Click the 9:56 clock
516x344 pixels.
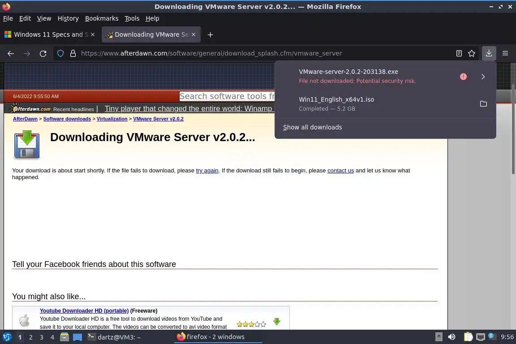tap(507, 337)
